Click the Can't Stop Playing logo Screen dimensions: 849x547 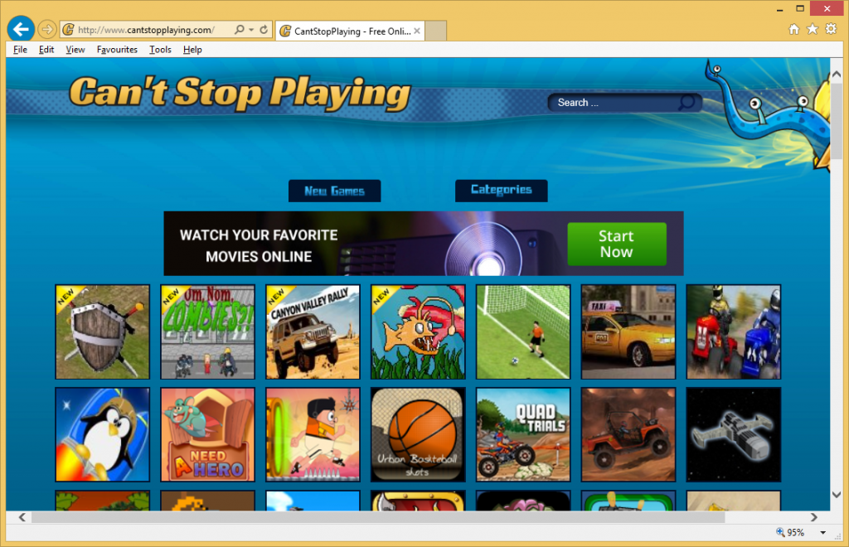pyautogui.click(x=240, y=93)
